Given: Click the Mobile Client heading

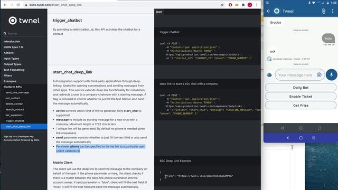Looking at the screenshot, I should 63,163.
